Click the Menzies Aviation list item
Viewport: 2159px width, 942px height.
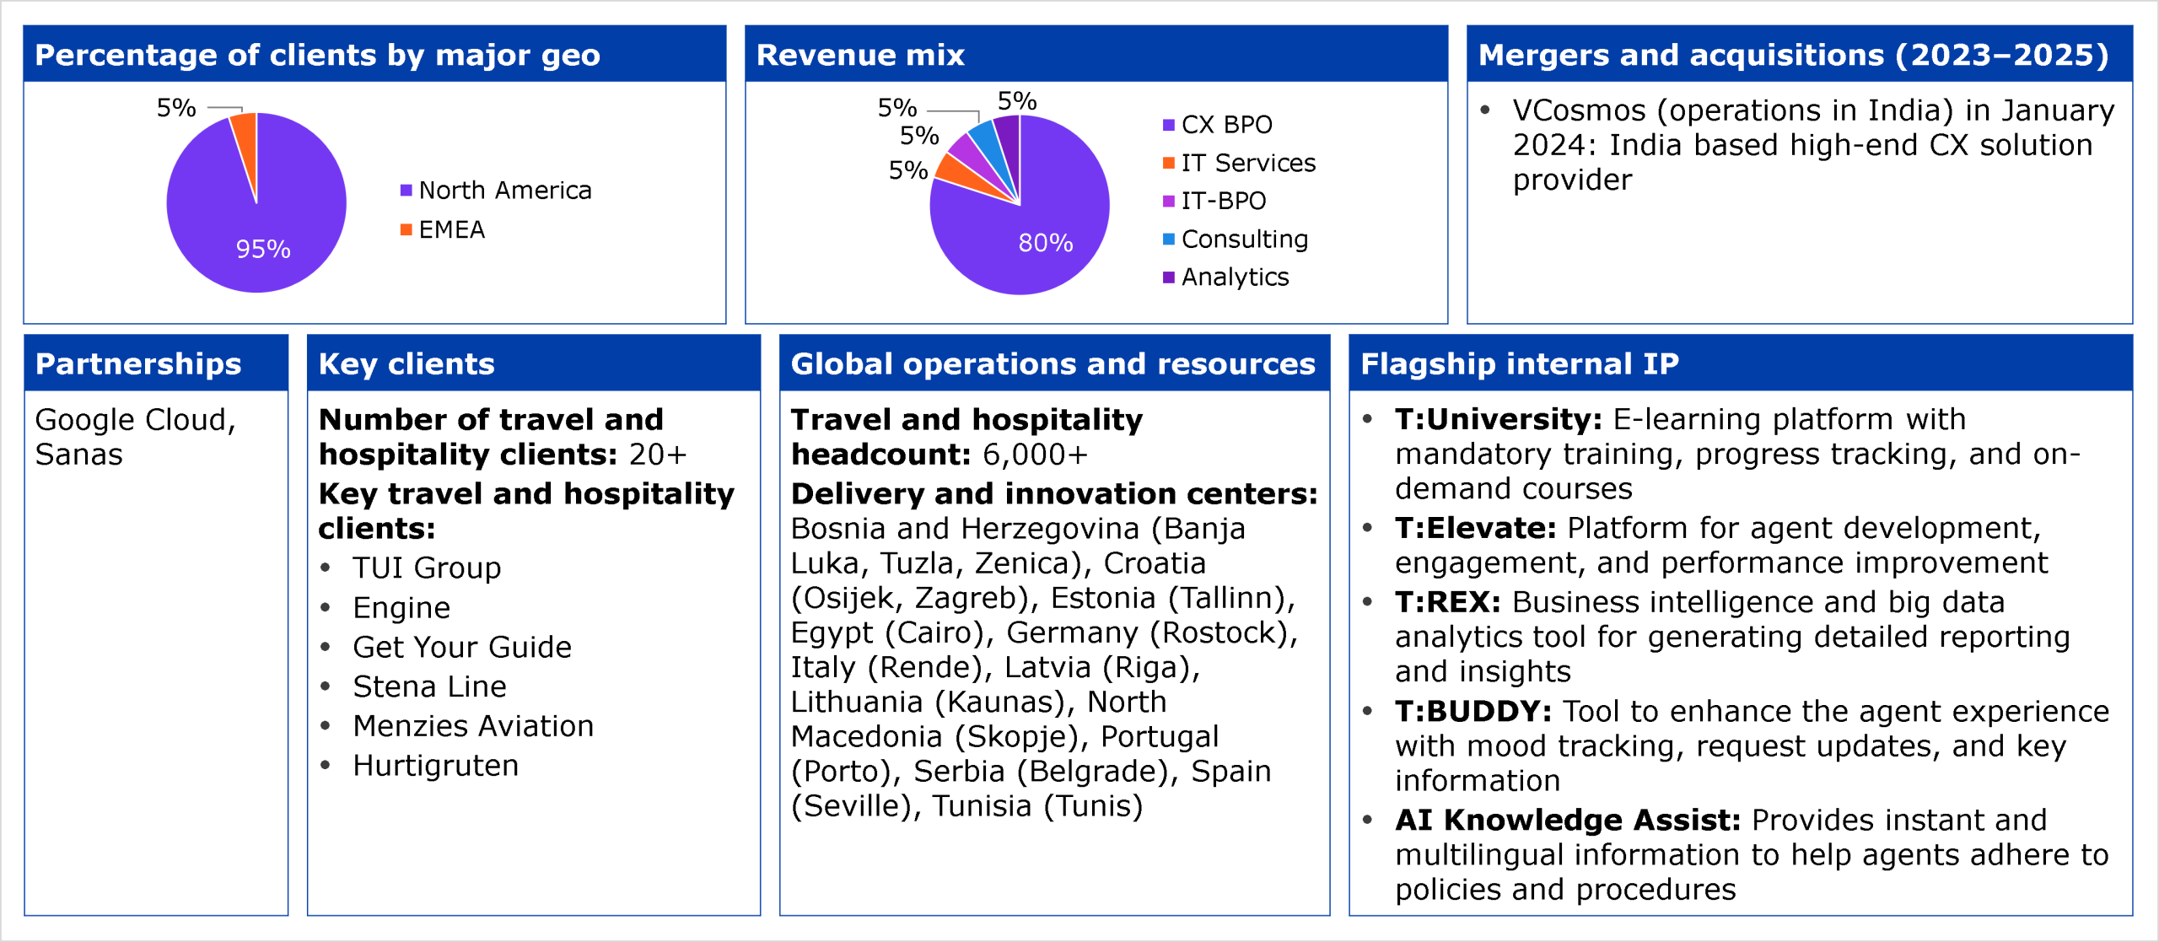(473, 726)
